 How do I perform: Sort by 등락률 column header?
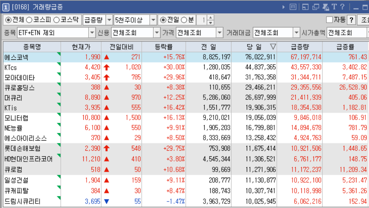[164, 47]
